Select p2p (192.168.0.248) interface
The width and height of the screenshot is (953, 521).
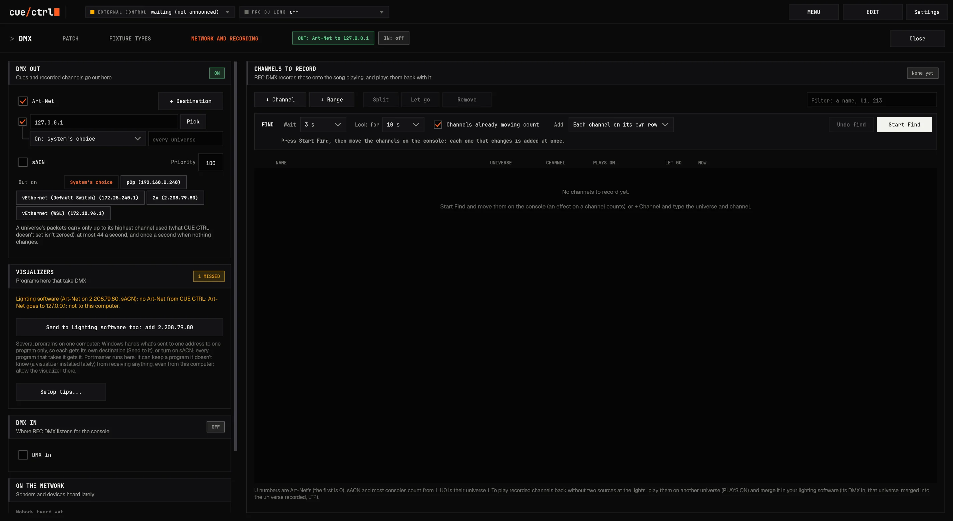[x=153, y=182]
